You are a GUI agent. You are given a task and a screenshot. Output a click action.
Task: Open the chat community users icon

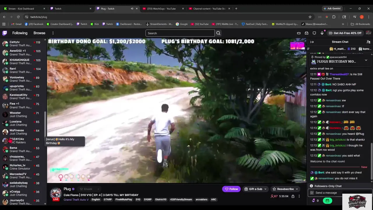click(369, 42)
